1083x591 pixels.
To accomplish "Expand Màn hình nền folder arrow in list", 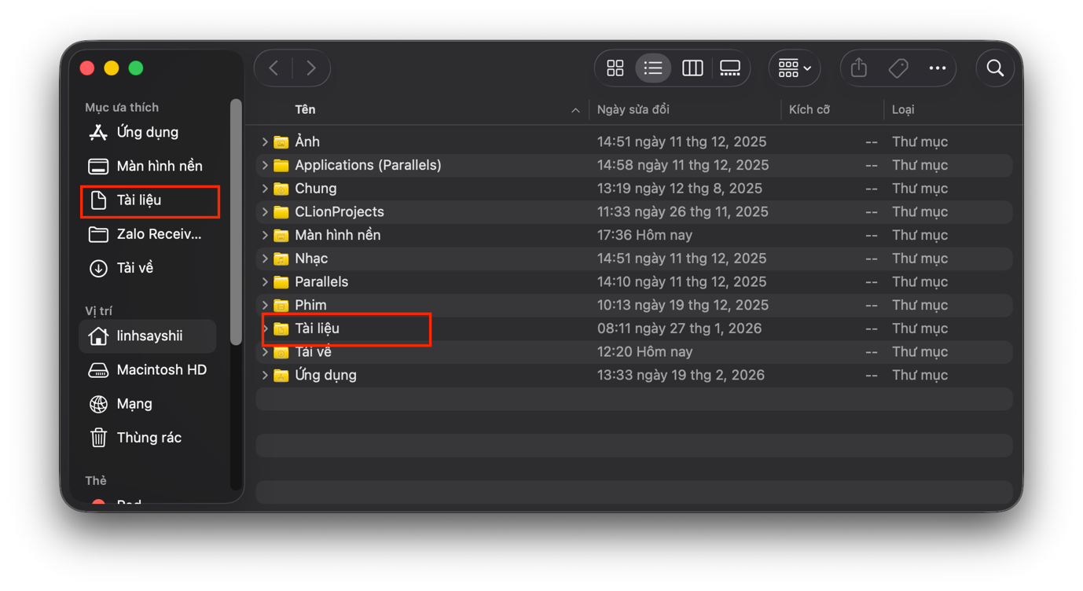I will (x=265, y=235).
